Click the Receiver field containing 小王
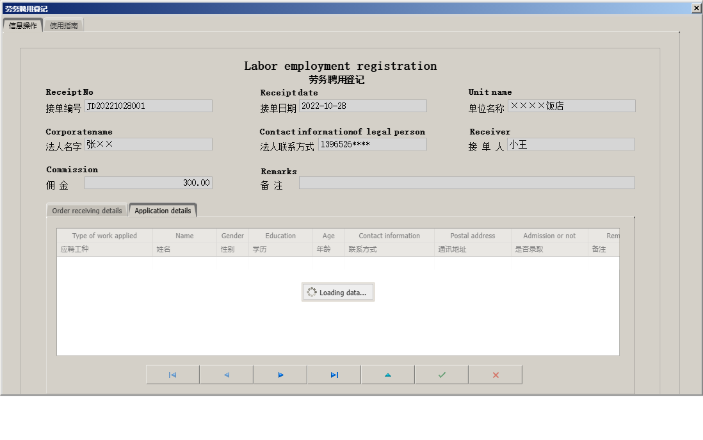Screen dimensions: 703x440 click(x=570, y=145)
